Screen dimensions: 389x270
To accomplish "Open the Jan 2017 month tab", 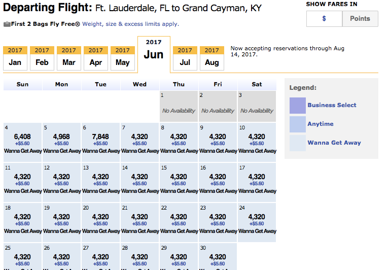I will coord(15,58).
